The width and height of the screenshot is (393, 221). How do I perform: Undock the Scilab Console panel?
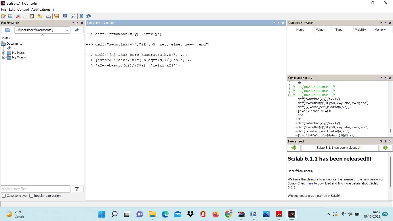click(279, 23)
